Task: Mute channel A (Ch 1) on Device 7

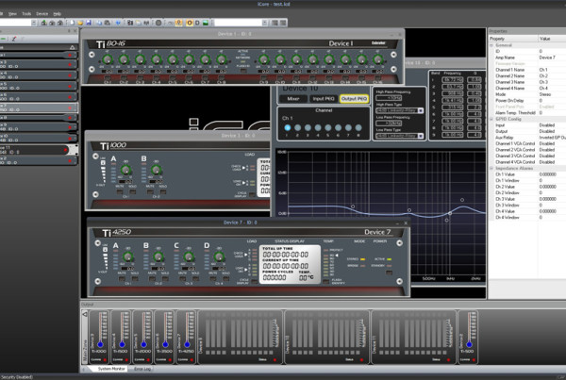Action: click(x=122, y=278)
